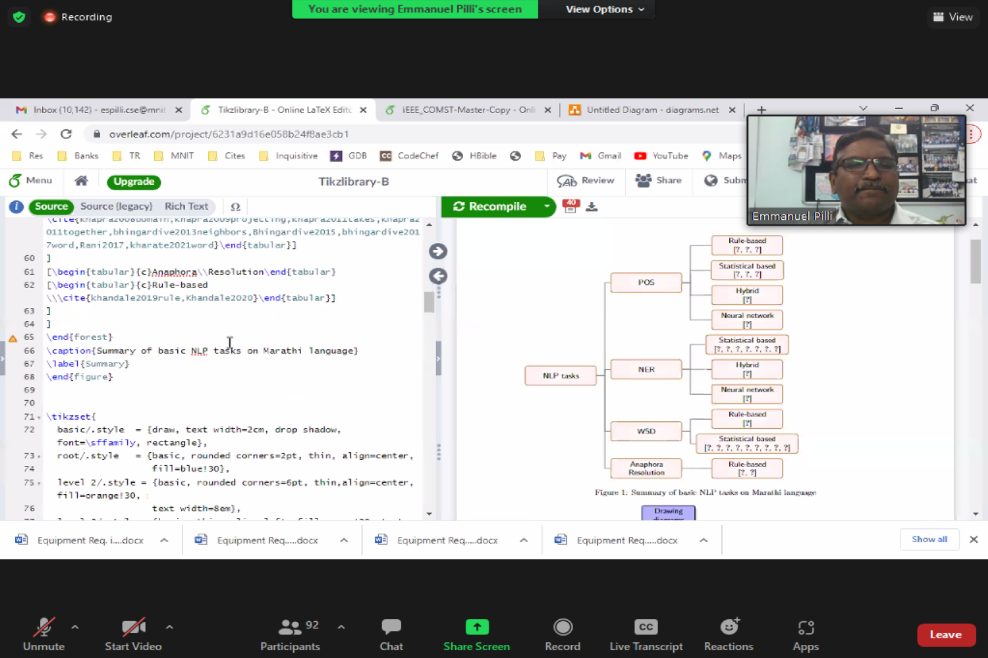Open Zoom Reactions panel
The image size is (988, 658).
coord(728,634)
